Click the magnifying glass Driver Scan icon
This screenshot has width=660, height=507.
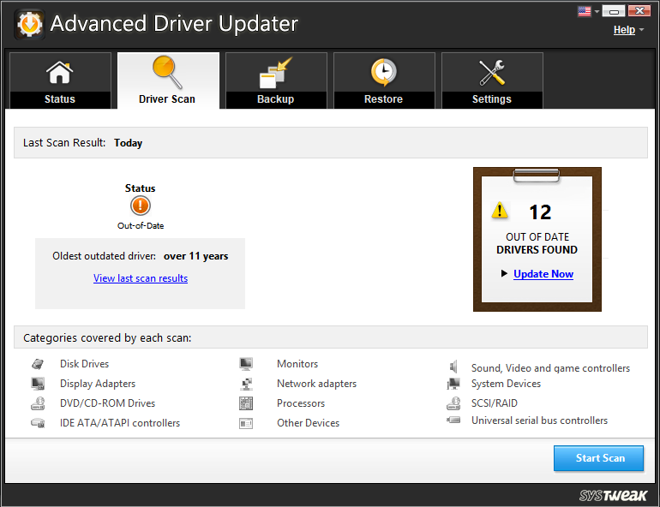[167, 72]
